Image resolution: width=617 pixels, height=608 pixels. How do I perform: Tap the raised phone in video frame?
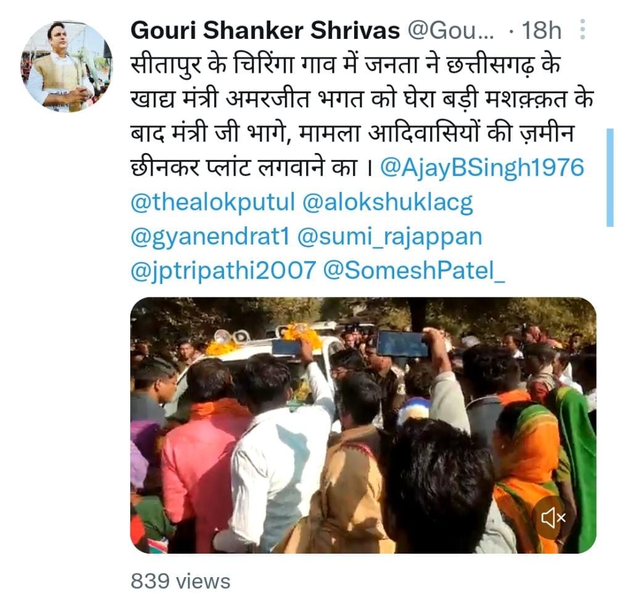click(x=402, y=344)
